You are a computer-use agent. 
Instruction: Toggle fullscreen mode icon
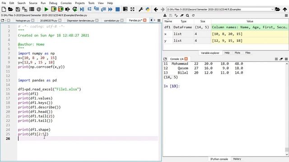[x=132, y=9]
